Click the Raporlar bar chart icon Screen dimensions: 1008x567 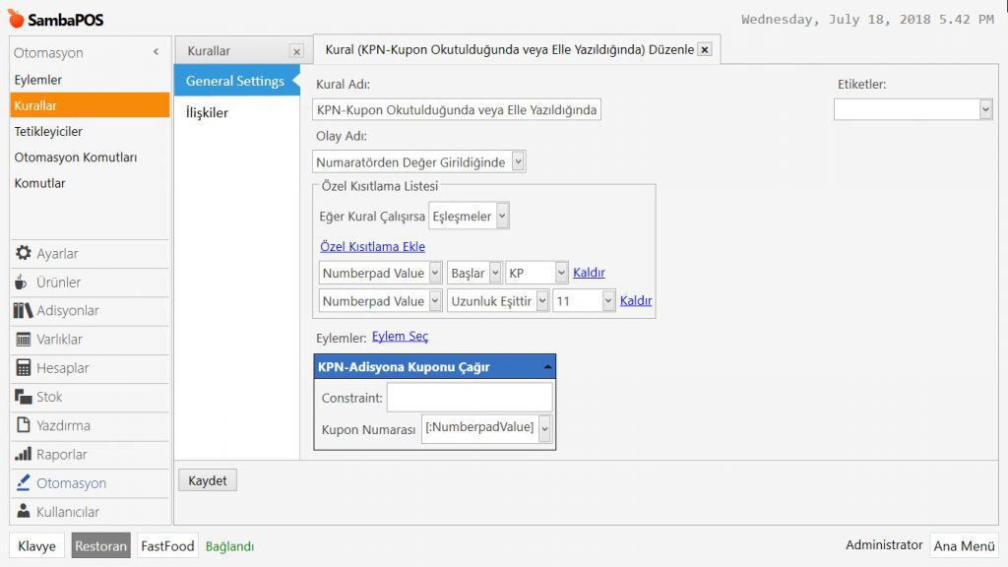[x=23, y=455]
